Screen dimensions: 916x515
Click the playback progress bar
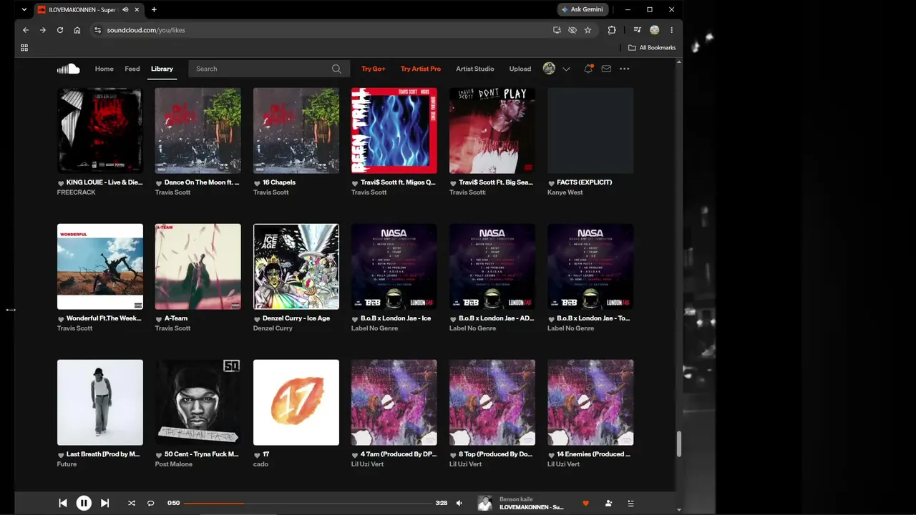pyautogui.click(x=308, y=503)
